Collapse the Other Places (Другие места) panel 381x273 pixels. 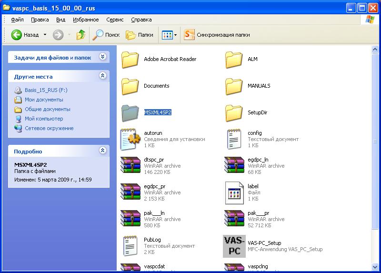tap(102, 76)
